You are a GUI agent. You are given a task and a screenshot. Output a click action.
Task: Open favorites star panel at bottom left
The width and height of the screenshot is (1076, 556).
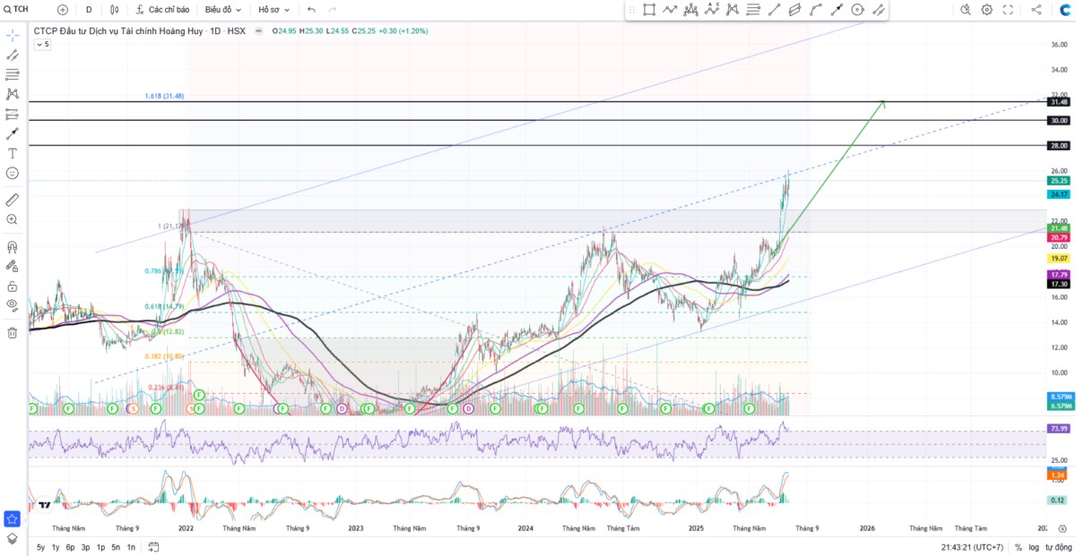[13, 518]
